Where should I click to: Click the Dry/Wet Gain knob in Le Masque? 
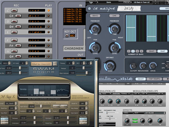(110, 66)
